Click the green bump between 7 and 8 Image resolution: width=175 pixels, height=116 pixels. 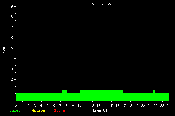65,91
